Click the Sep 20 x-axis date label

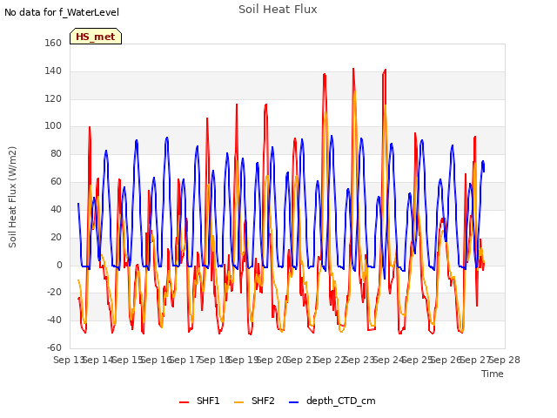tap(272, 360)
